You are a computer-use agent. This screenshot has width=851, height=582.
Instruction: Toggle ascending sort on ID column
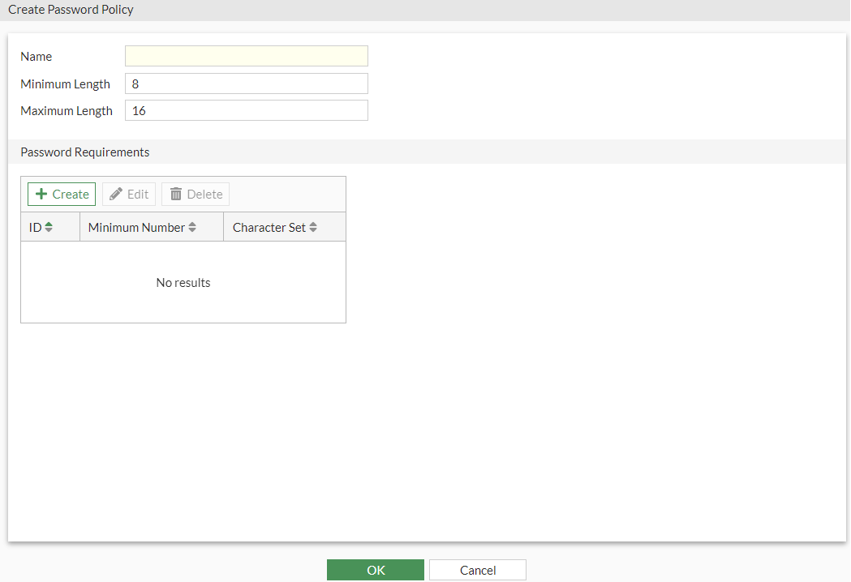tap(49, 227)
